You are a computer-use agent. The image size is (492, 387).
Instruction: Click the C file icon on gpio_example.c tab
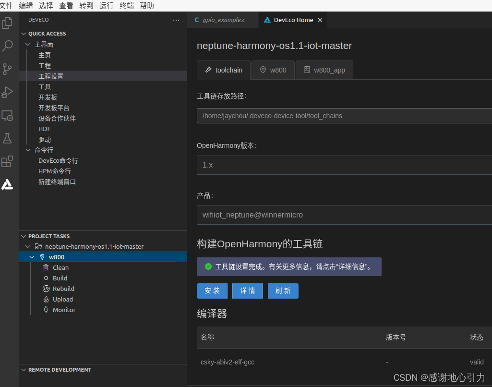(197, 20)
